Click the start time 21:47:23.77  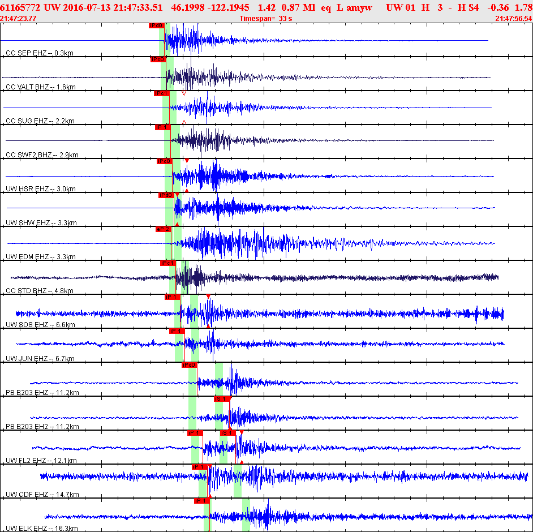pyautogui.click(x=18, y=19)
